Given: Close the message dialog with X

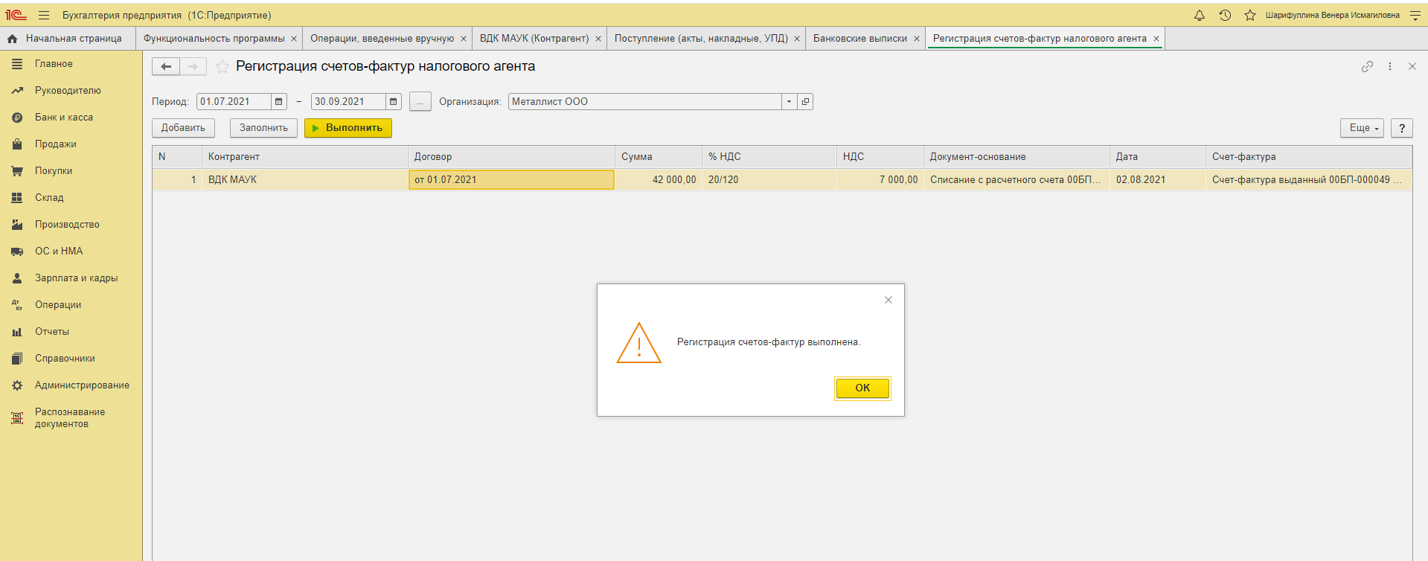Looking at the screenshot, I should (x=888, y=300).
